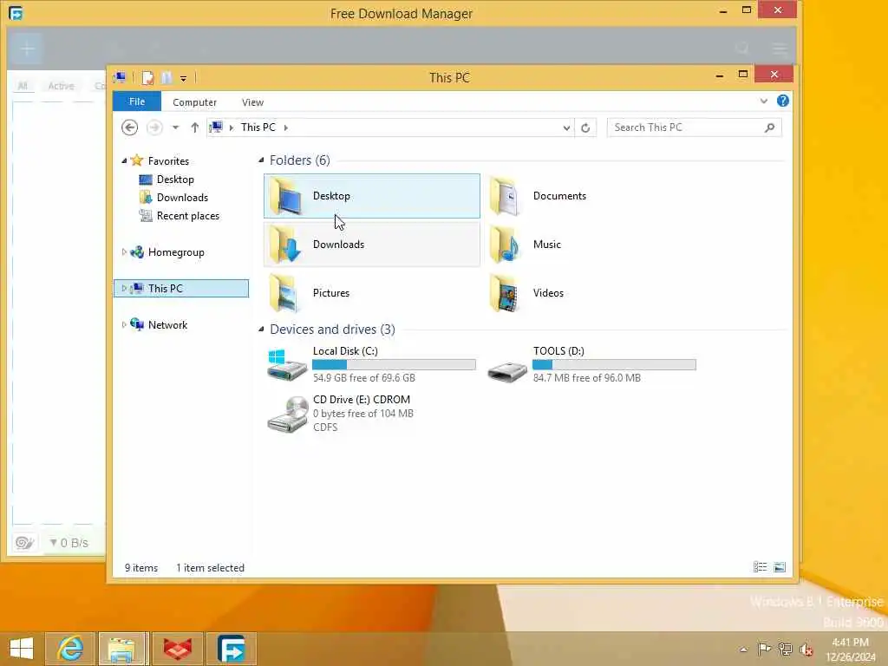
Task: Select Favorites in the navigation pane
Action: click(168, 160)
